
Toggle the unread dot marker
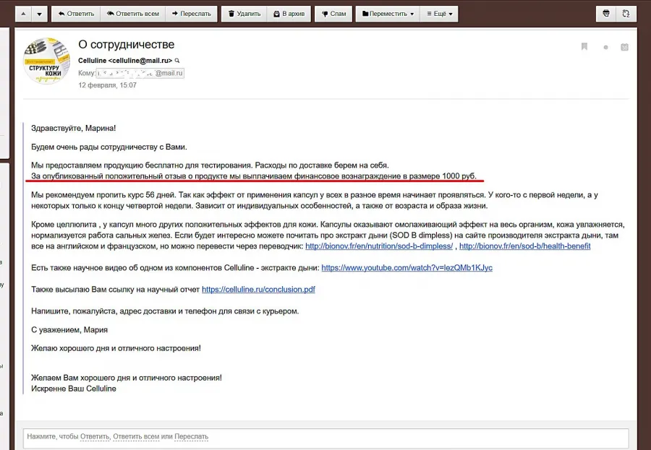(605, 47)
